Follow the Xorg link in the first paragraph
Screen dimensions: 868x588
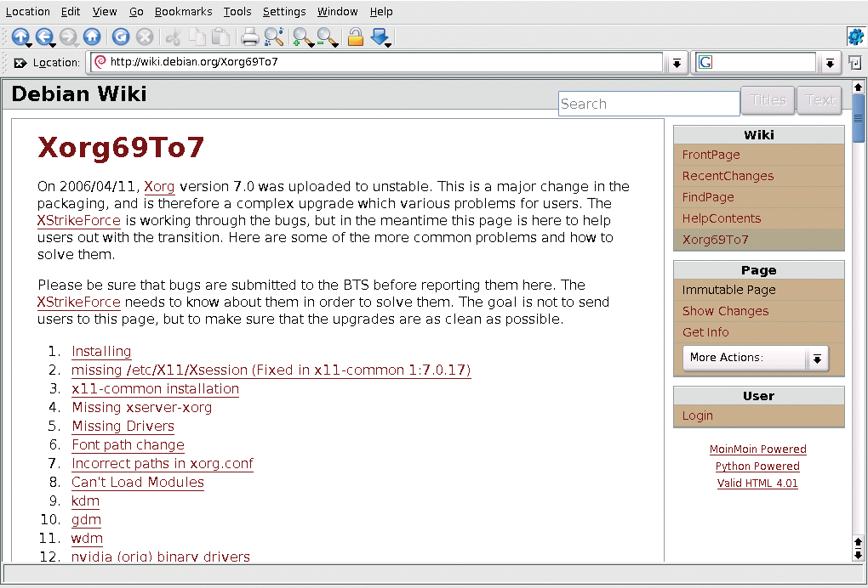click(x=159, y=187)
